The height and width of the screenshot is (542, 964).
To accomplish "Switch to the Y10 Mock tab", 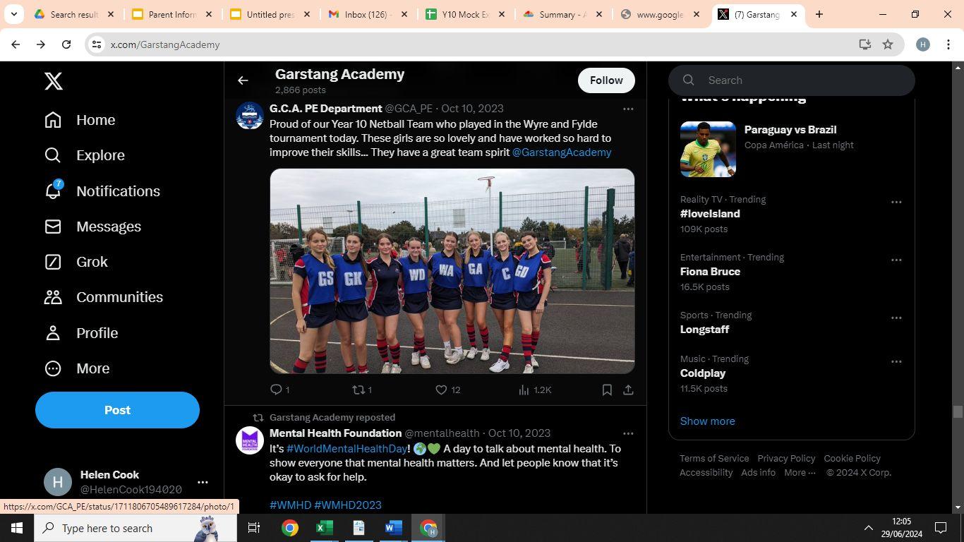I will point(466,14).
